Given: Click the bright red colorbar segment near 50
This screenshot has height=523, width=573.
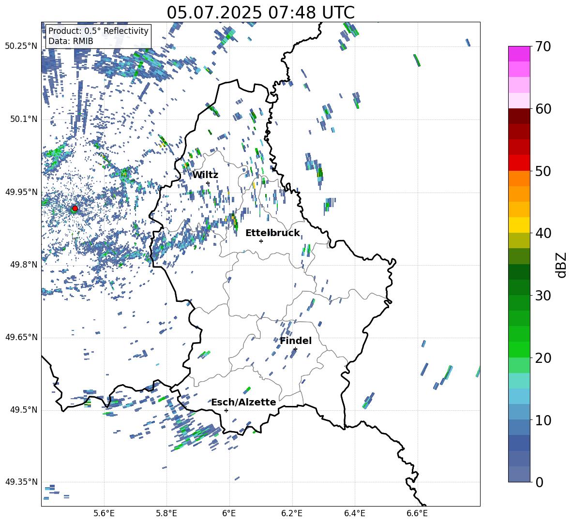Looking at the screenshot, I should 519,163.
